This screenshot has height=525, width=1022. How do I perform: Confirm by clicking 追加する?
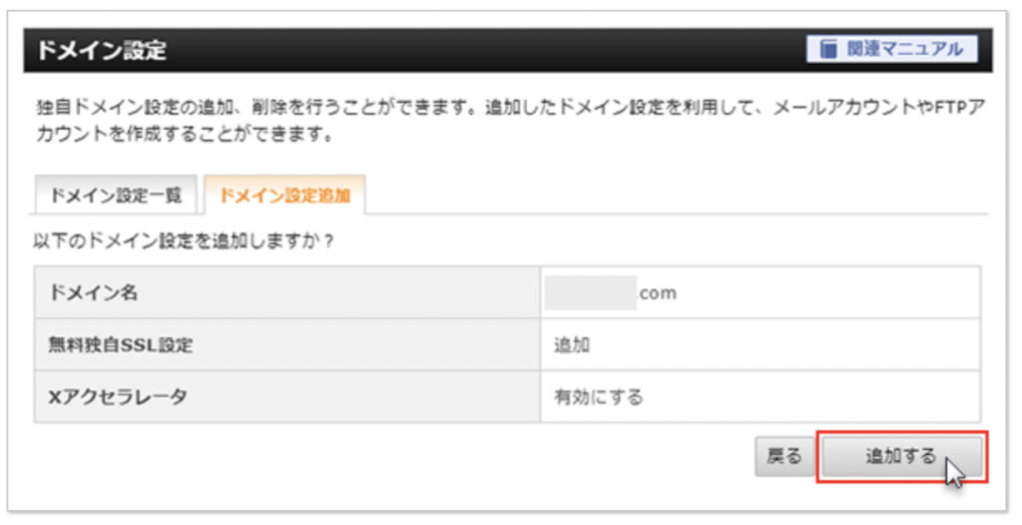coord(902,456)
